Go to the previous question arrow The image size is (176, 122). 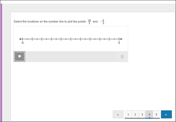(x=118, y=115)
